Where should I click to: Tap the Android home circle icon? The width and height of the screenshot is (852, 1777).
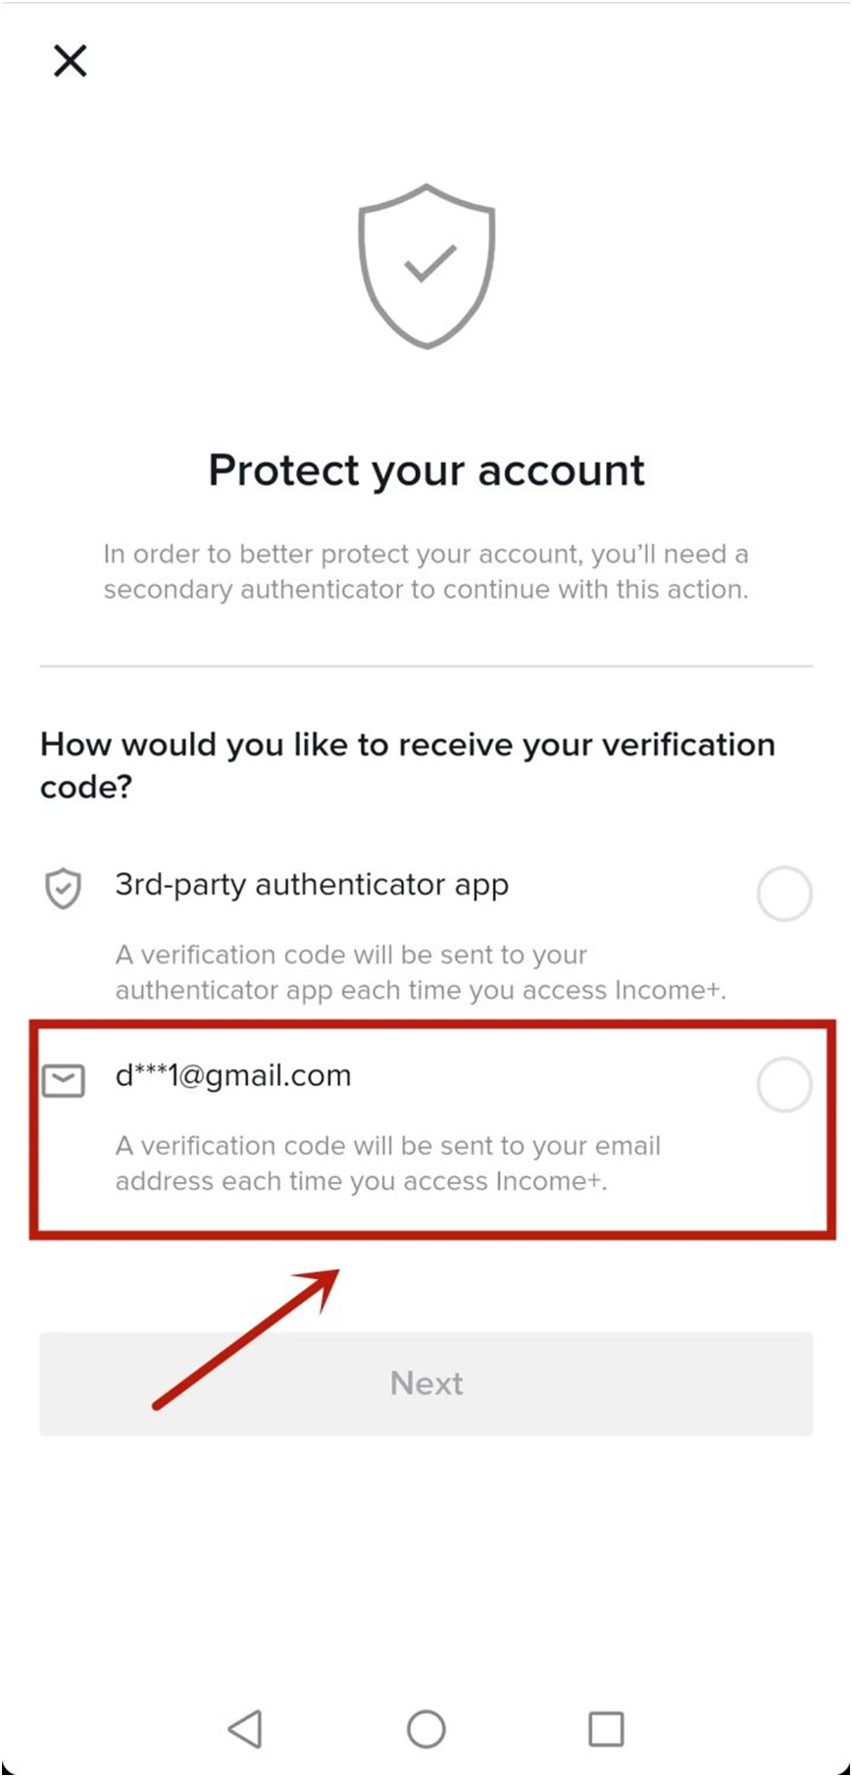(426, 1729)
